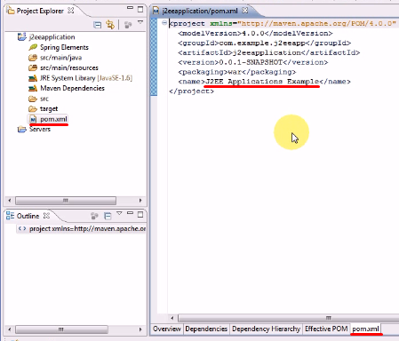Select the Outline view tab
The width and height of the screenshot is (399, 341).
(28, 216)
